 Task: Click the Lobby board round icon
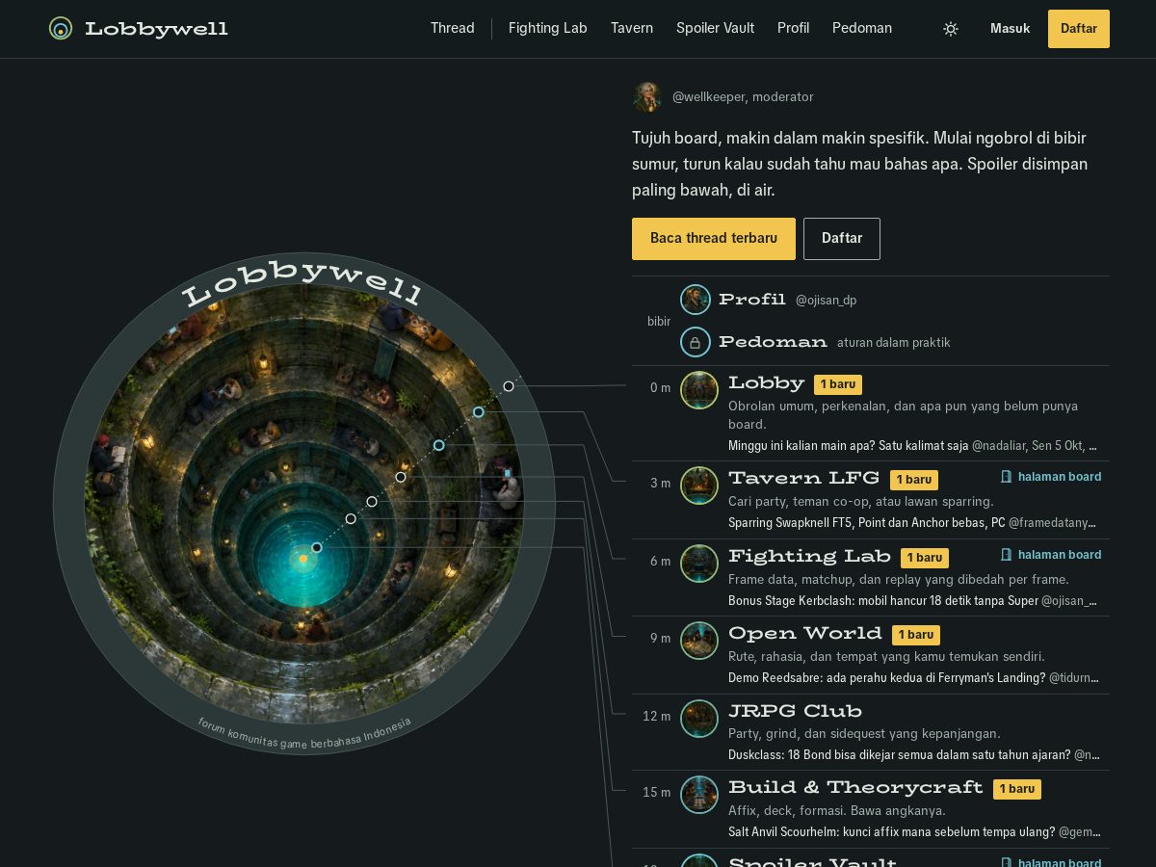coord(699,390)
